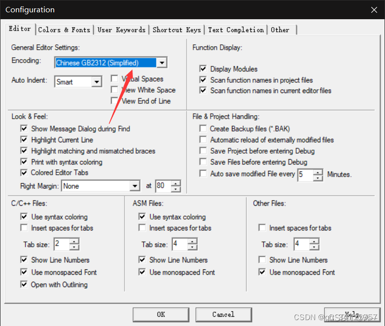Screen dimensions: 385x326
Task: Toggle C/C++ Use syntax coloring
Action: click(x=24, y=217)
